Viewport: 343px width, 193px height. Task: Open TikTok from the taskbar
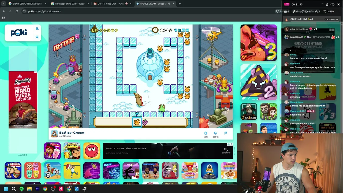[x=61, y=189]
